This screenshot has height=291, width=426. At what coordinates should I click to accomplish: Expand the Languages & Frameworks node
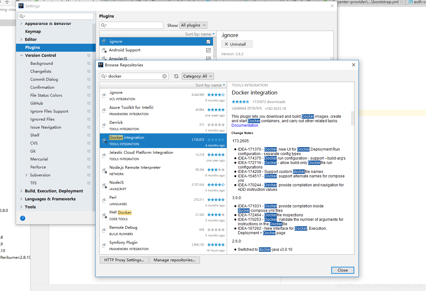[x=21, y=199]
